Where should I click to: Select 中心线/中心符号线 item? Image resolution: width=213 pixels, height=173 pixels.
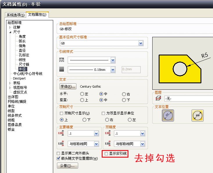click(x=28, y=74)
